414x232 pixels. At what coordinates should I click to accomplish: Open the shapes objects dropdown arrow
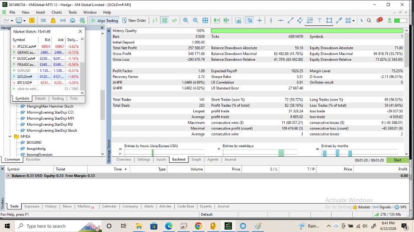353,21
